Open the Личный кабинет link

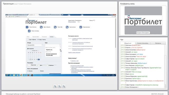(x=72, y=22)
